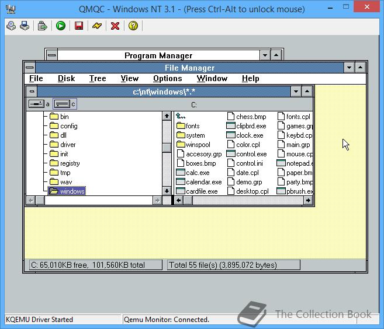Open the Help menu
The height and width of the screenshot is (329, 384).
251,79
